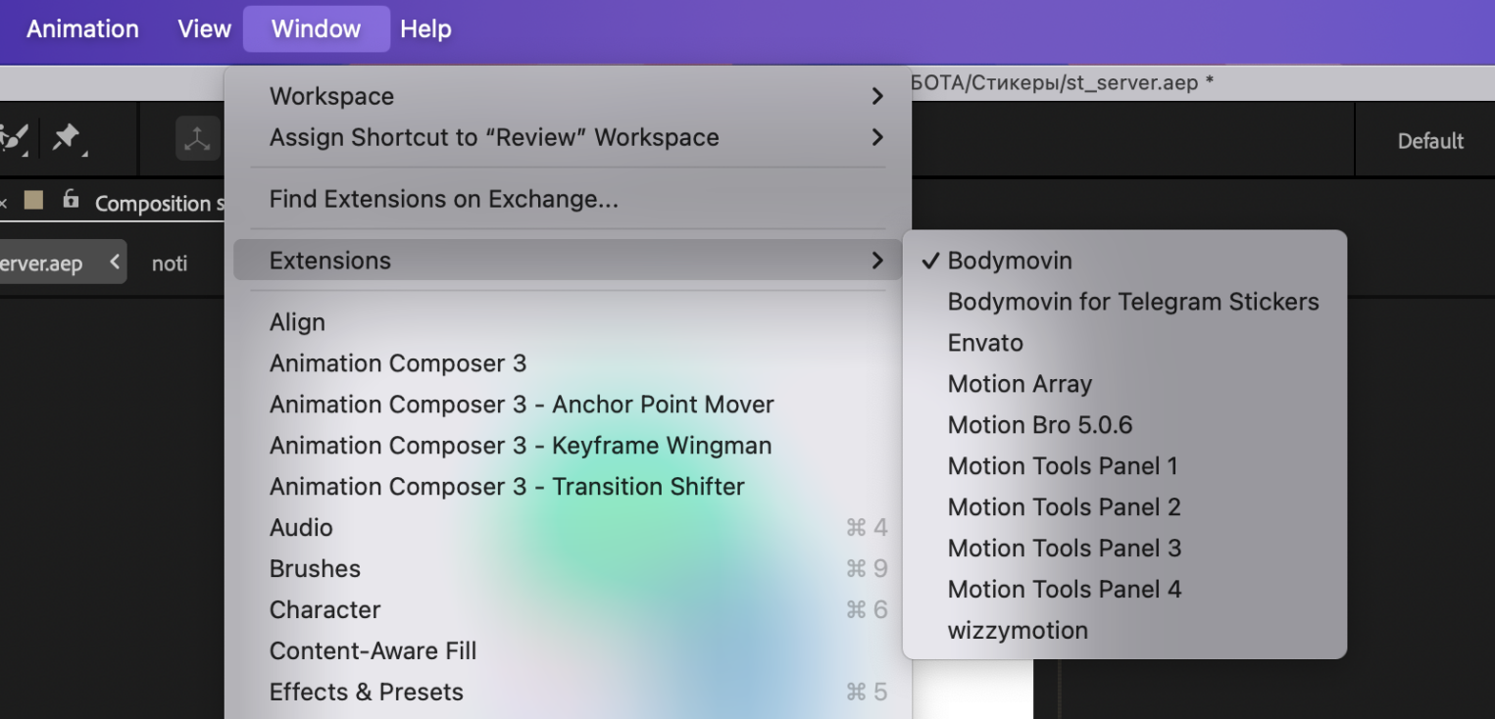Click the noti composition breadcrumb
1495x719 pixels.
(170, 264)
